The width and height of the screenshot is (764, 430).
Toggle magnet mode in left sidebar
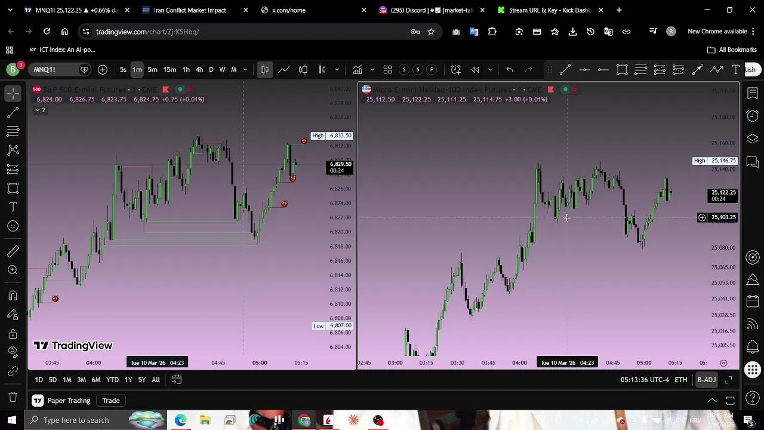coord(13,296)
